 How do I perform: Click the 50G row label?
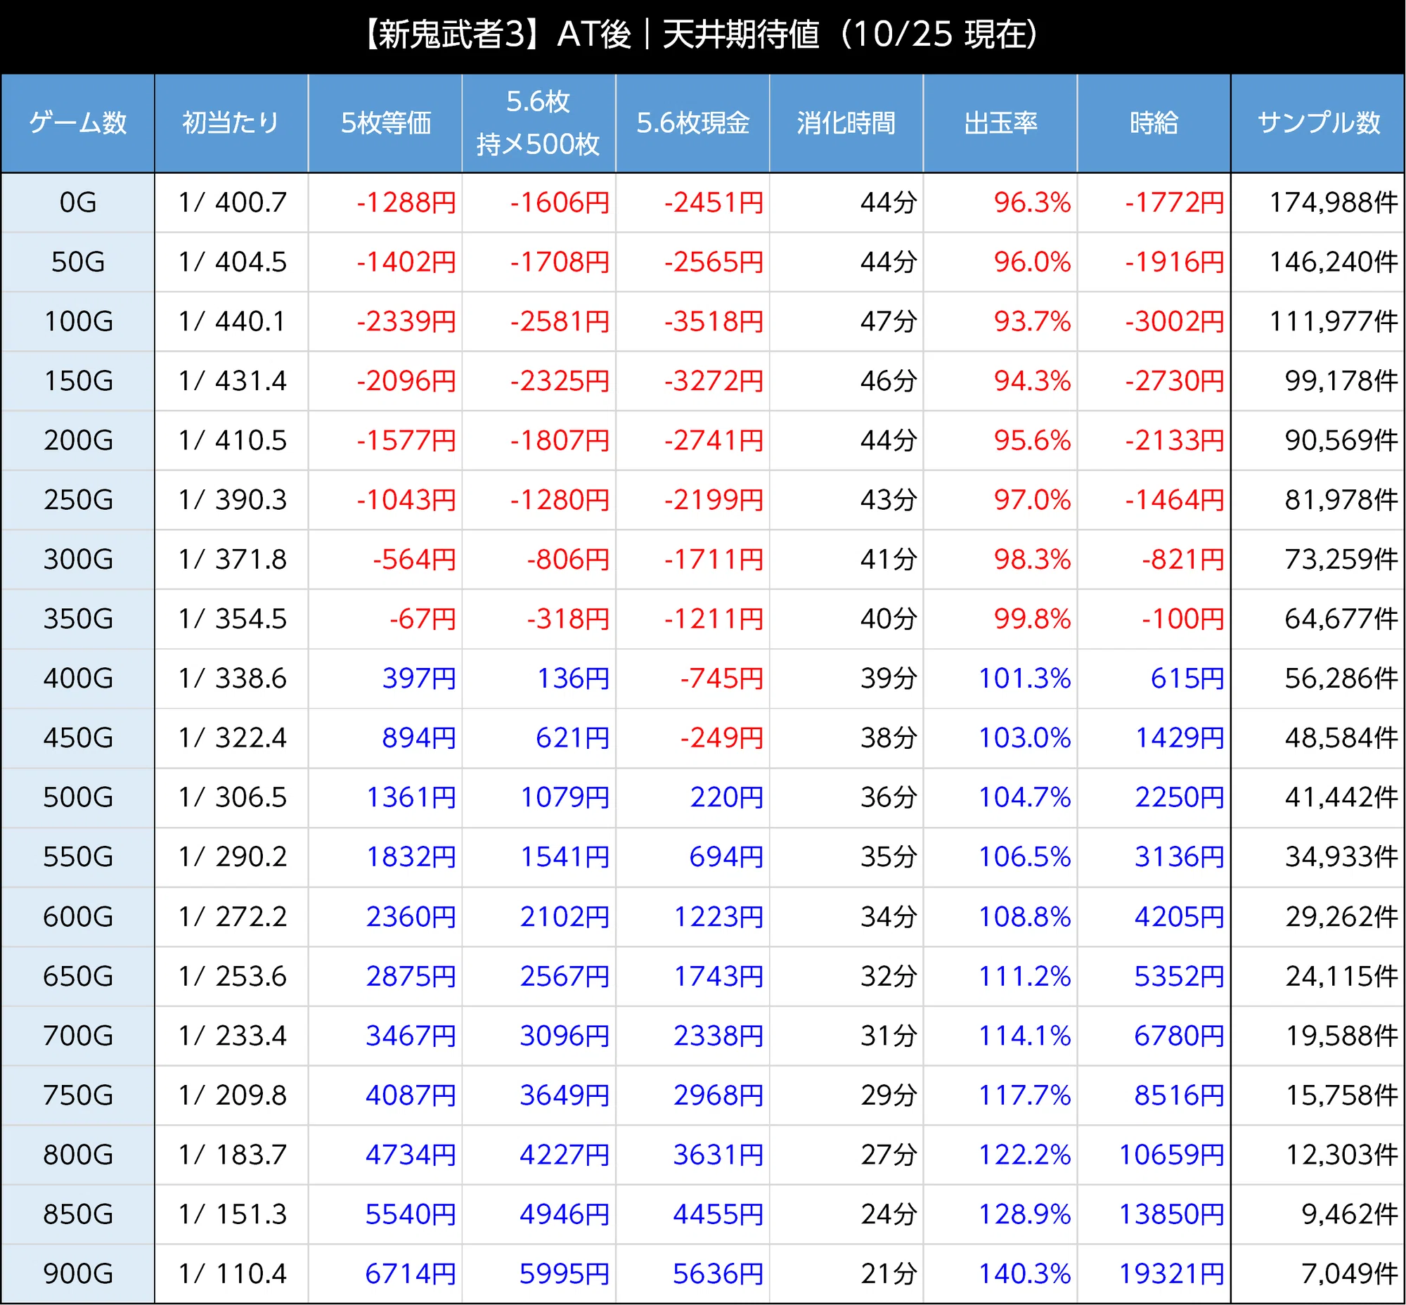[x=77, y=262]
